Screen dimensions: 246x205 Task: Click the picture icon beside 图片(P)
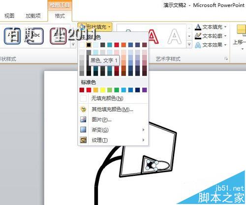coord(83,119)
